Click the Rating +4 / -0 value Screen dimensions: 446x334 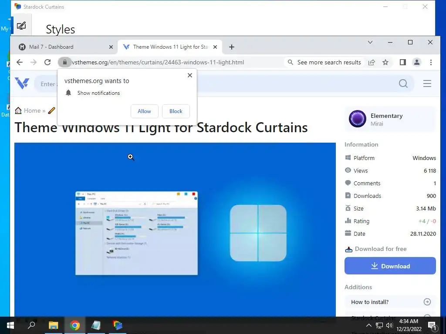(427, 221)
